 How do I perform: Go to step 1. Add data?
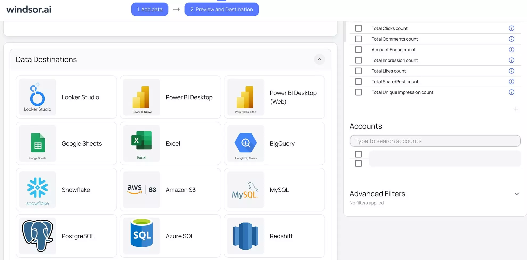[150, 9]
